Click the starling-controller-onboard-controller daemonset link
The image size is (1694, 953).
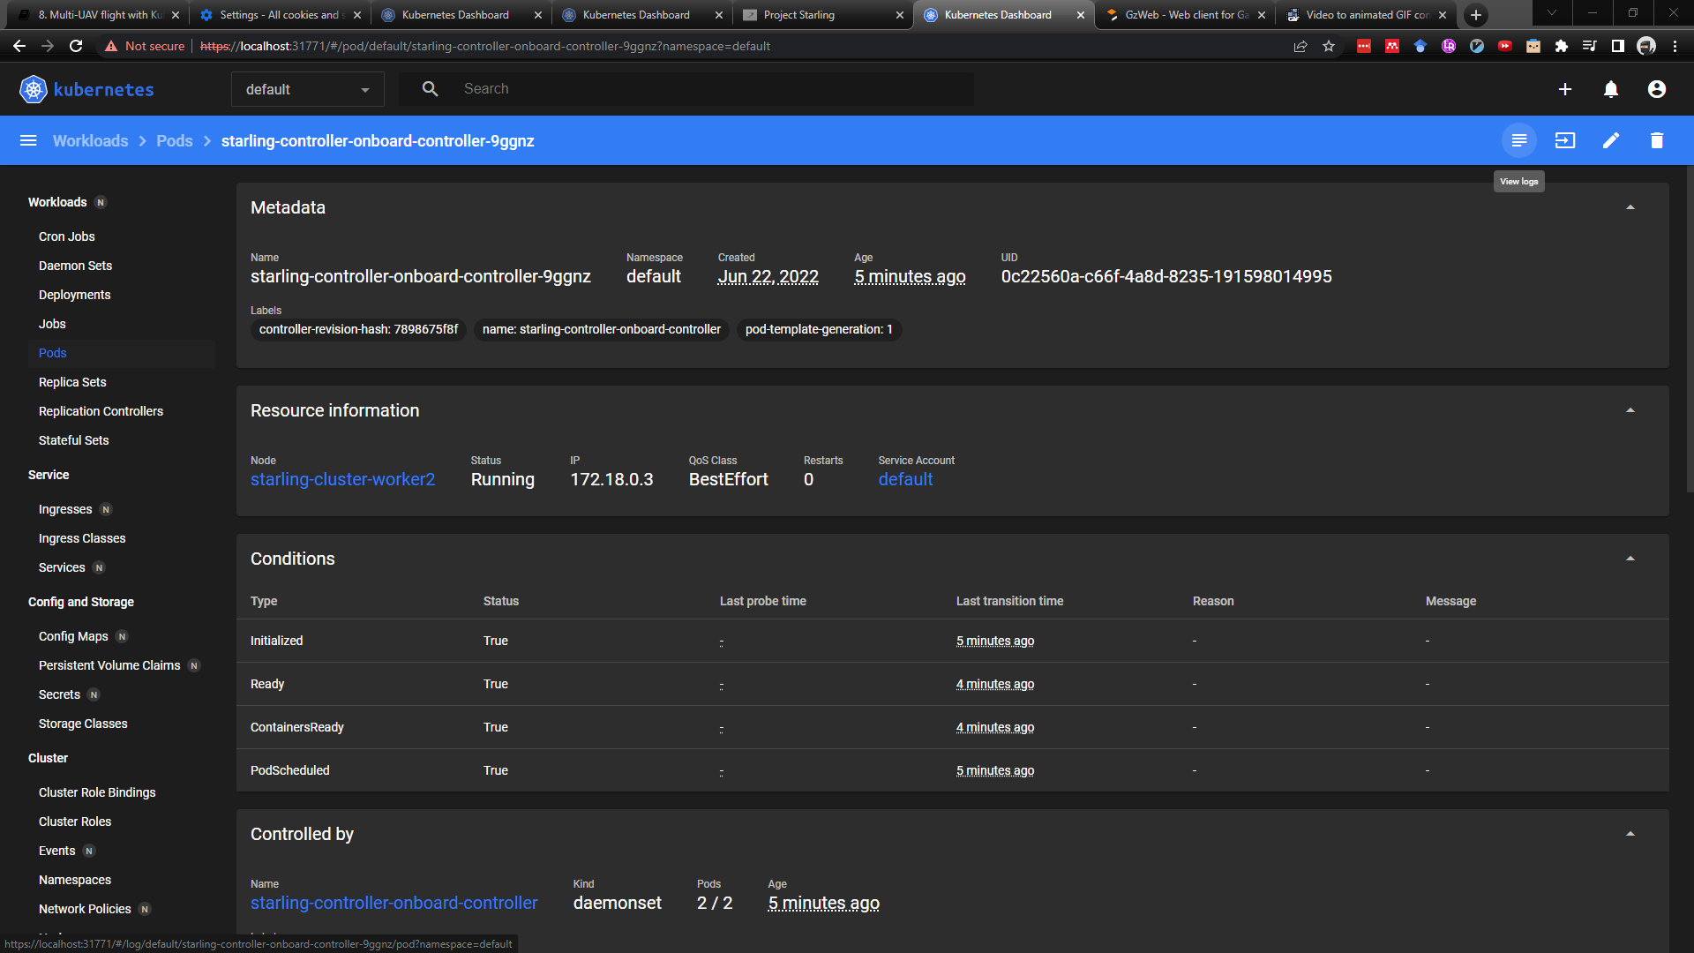[x=394, y=903]
